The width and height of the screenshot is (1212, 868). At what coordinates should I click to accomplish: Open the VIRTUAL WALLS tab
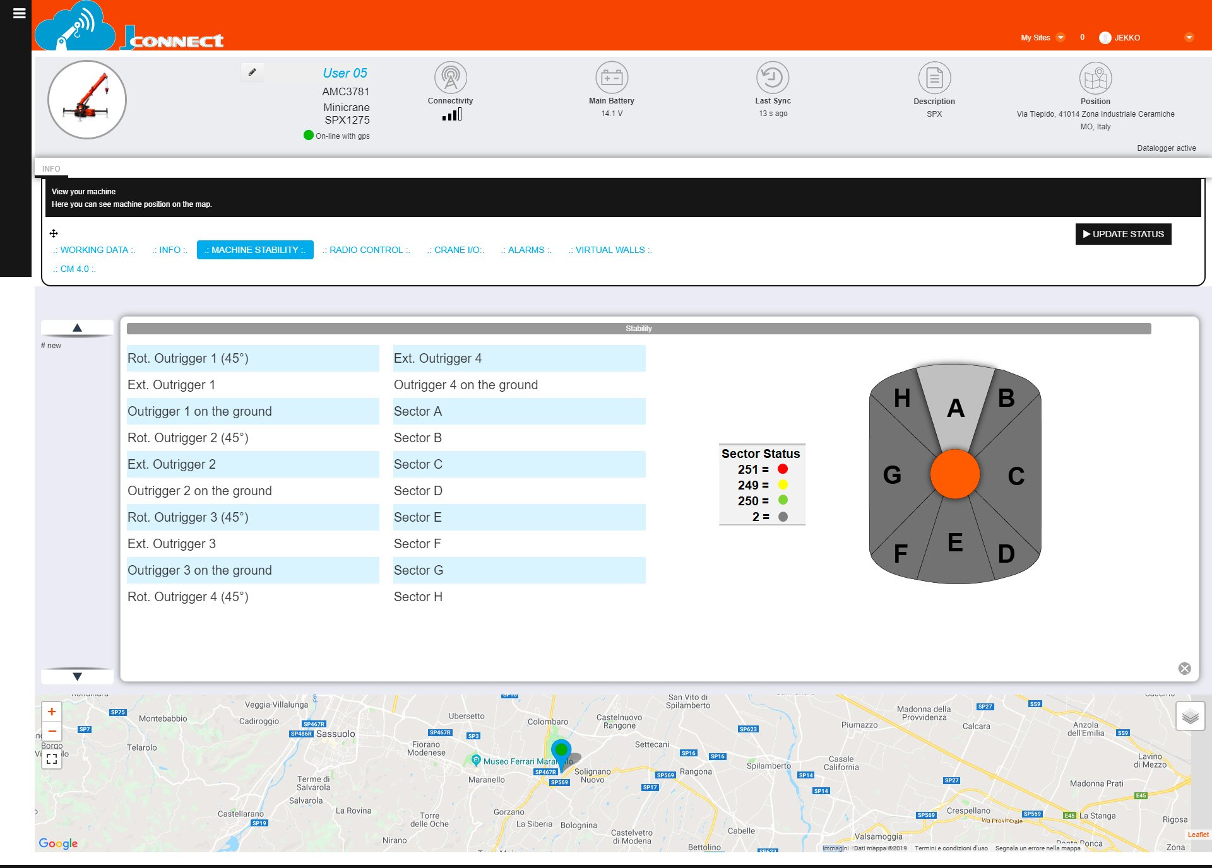click(610, 250)
